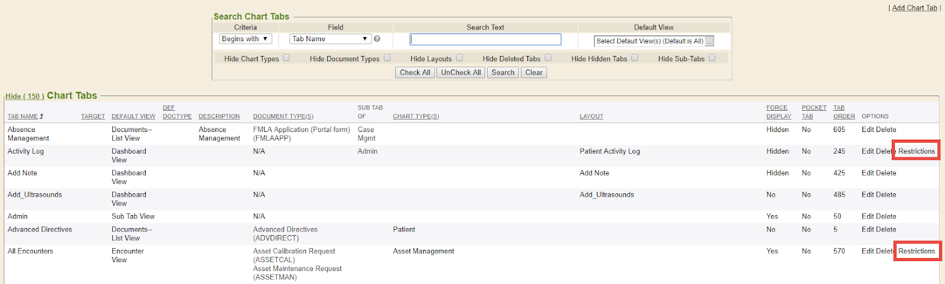Click the UnCheck All button
Viewport: 945px width, 284px height.
click(x=461, y=72)
